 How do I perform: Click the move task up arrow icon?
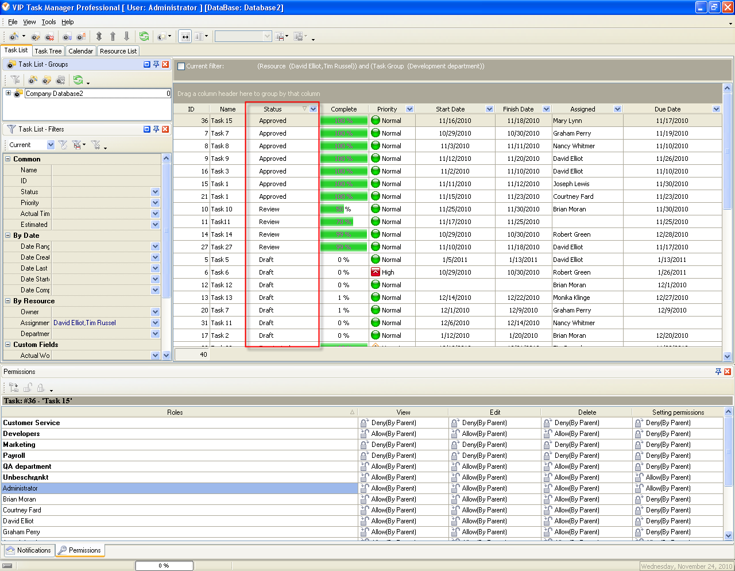113,36
